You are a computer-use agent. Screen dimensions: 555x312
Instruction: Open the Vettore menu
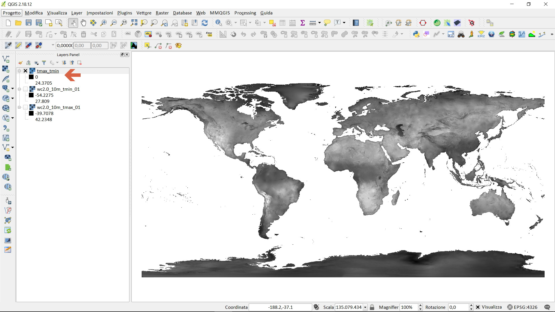coord(144,13)
